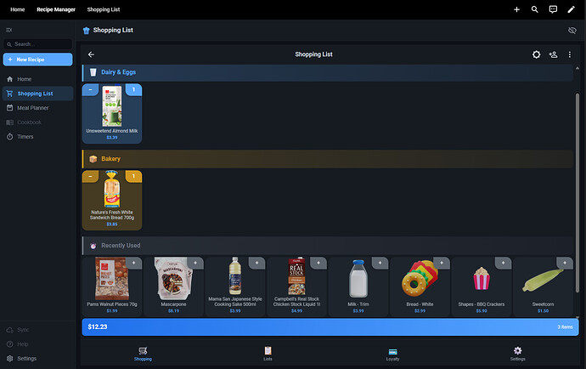Select Shopping List in the sidebar

tap(37, 94)
